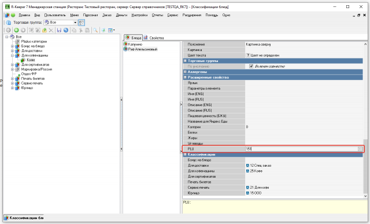Click the PLU value input field

pos(301,149)
